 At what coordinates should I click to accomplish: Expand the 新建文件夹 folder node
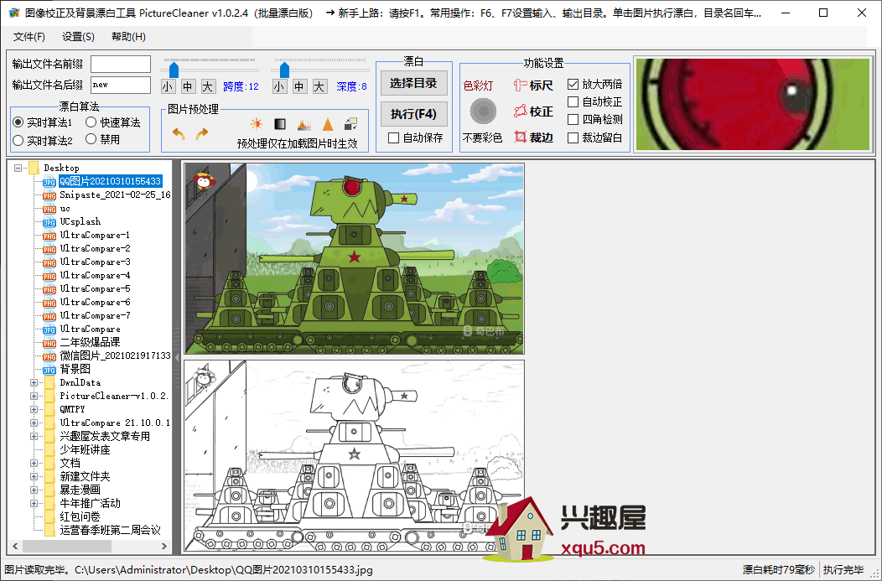click(x=34, y=476)
